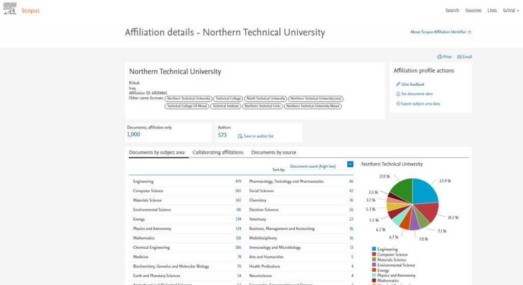Click the Scopus logo icon

click(x=10, y=8)
